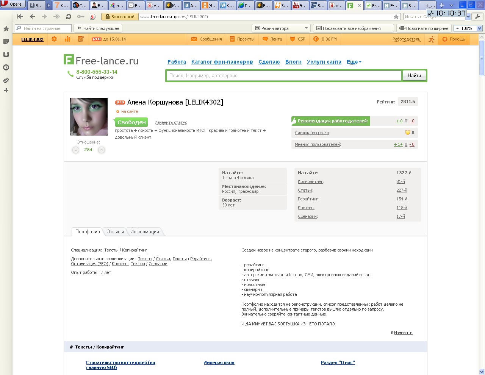Click the Безопасный security badge
The height and width of the screenshot is (375, 485).
click(x=119, y=17)
